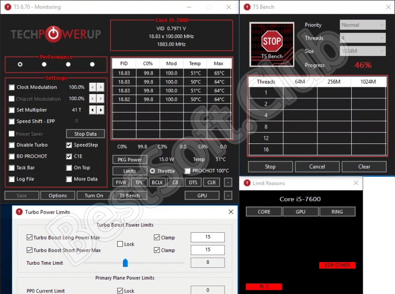Check the On Top option
Viewport: 395px width, 294px height.
(69, 168)
